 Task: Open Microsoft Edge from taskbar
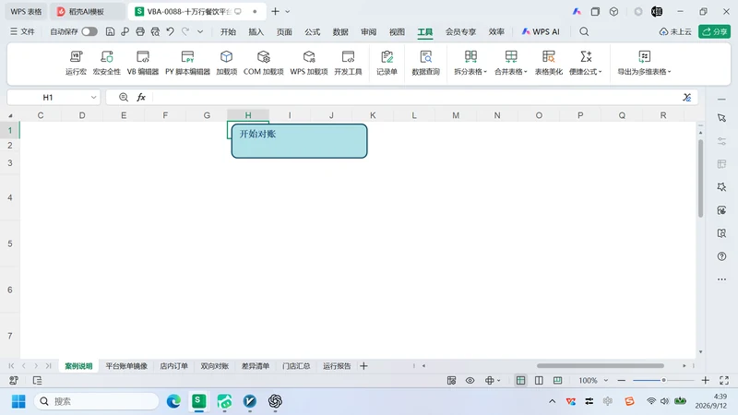pyautogui.click(x=173, y=401)
